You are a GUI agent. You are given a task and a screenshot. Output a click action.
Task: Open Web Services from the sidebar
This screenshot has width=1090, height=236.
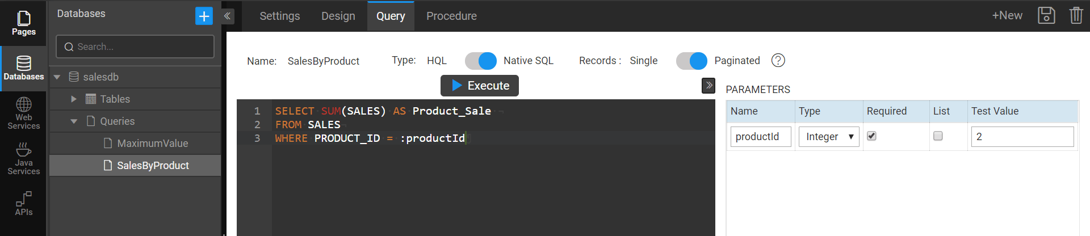click(x=23, y=113)
